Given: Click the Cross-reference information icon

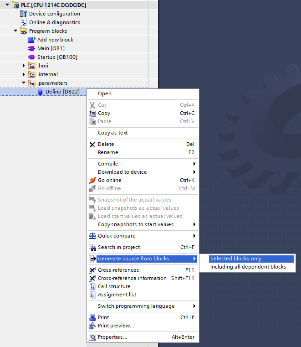Looking at the screenshot, I should 92,279.
